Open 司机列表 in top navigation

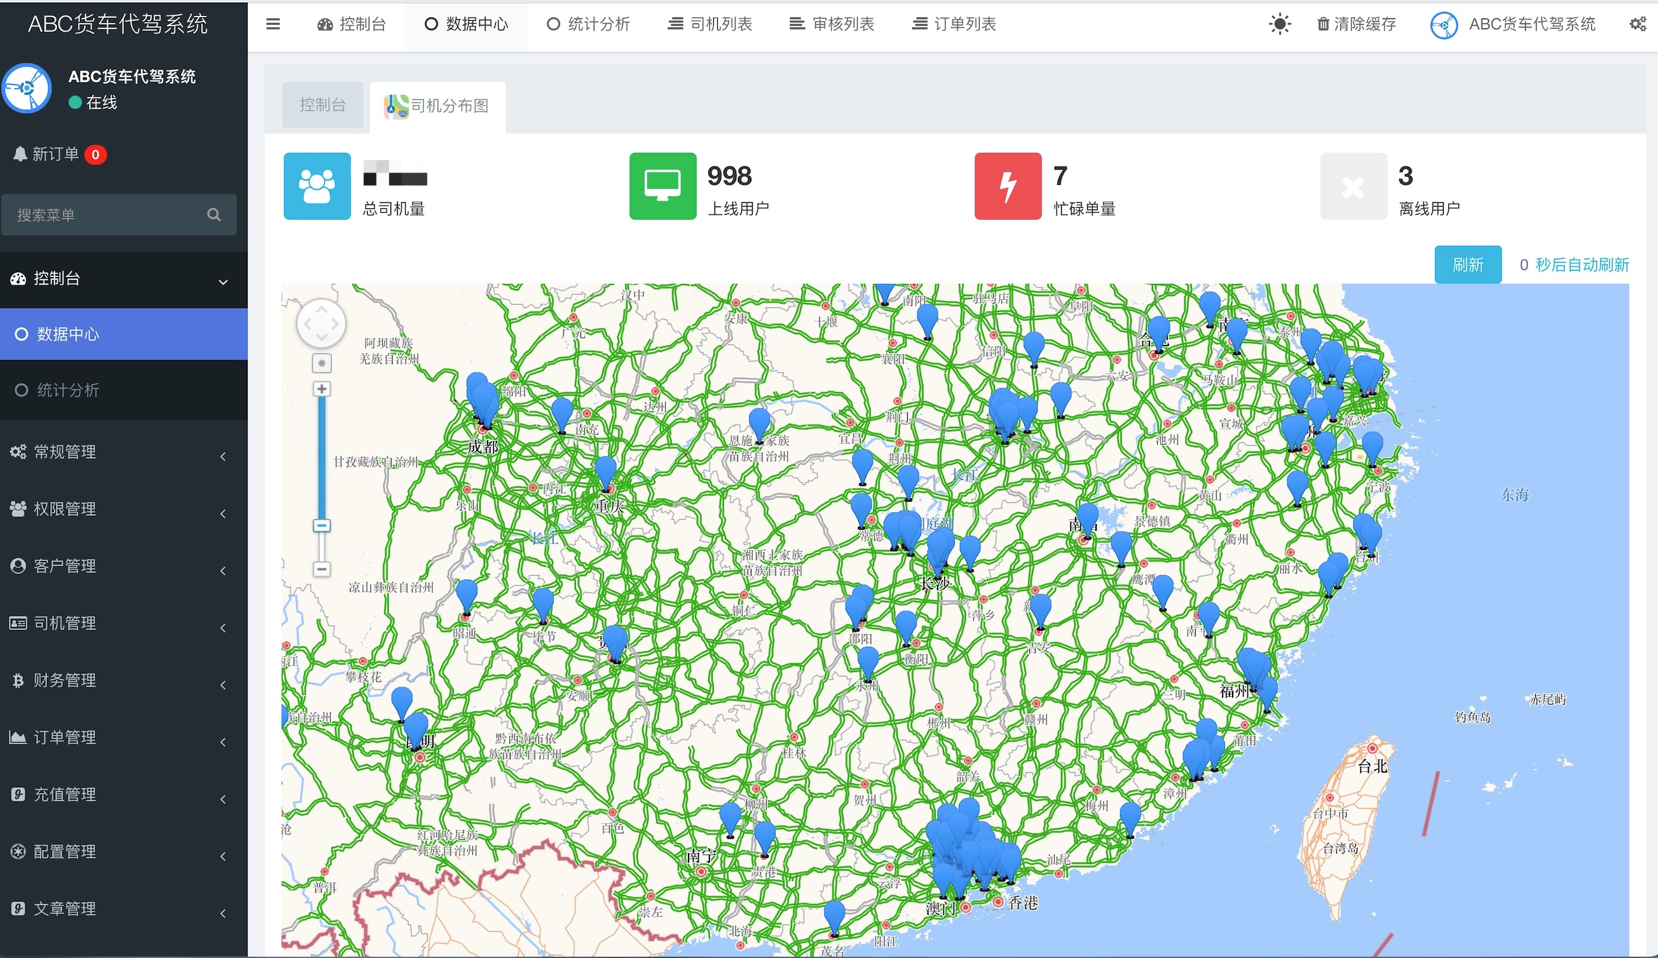point(711,25)
